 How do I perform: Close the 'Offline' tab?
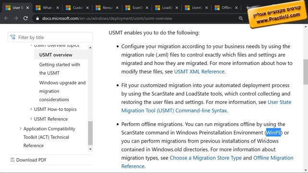coord(236,8)
